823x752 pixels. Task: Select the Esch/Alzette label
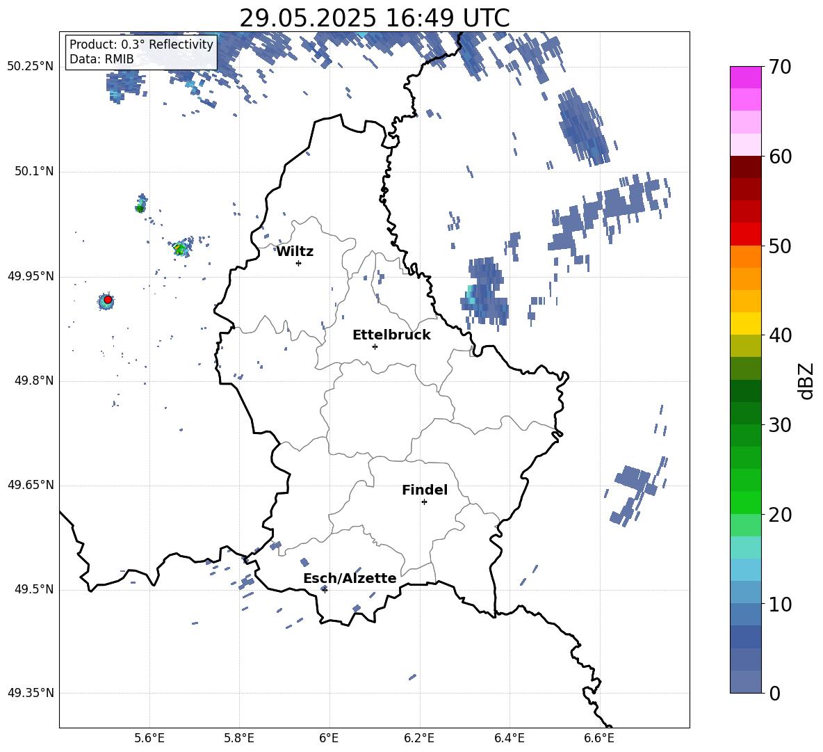click(x=350, y=578)
